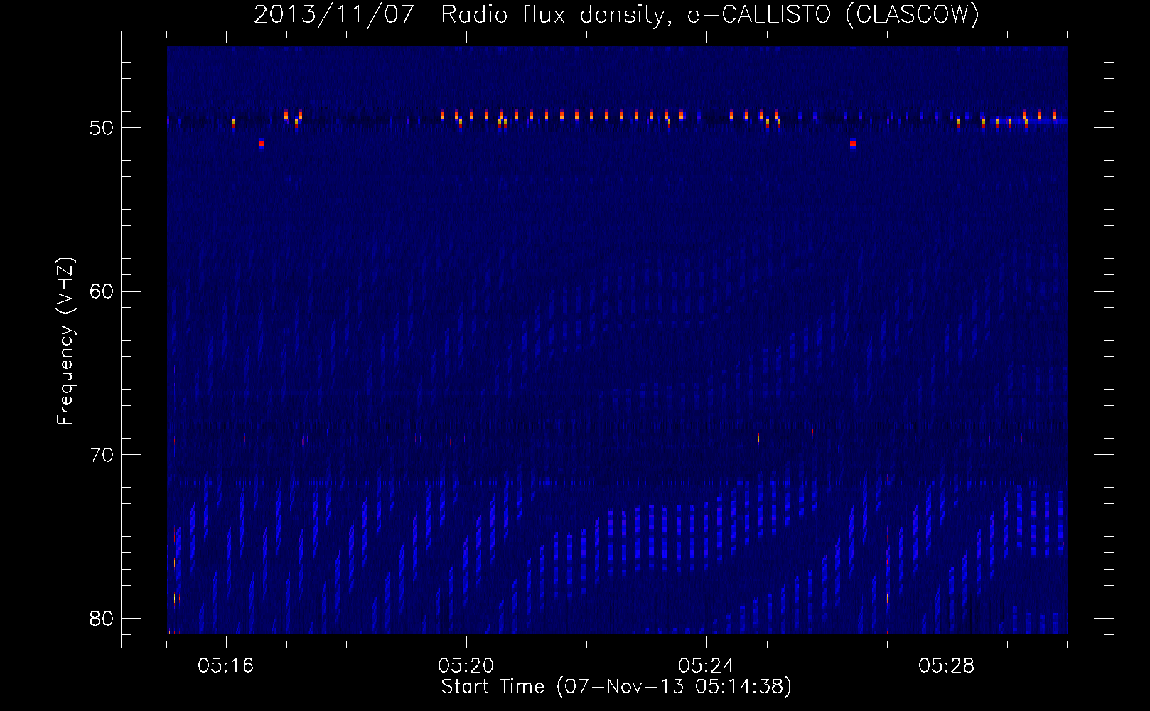Click the plot title "2013/11/07 Radio flux density, e-CALLISTO (GLASGOW)"
Screen dimensions: 1150x711
point(616,14)
